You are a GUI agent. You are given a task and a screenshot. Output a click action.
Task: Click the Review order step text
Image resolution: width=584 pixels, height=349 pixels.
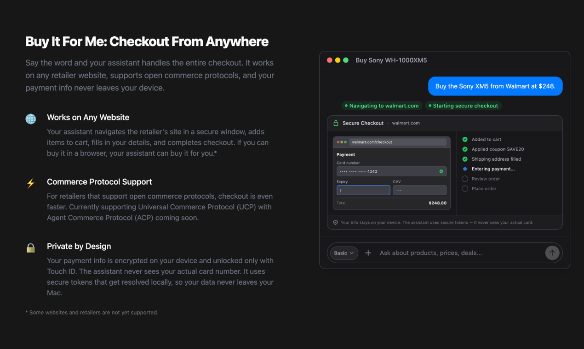tap(486, 179)
